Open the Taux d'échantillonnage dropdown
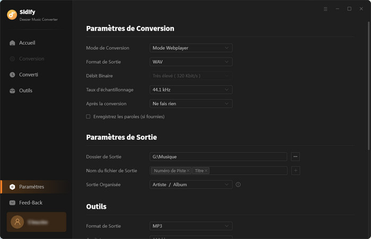371x239 pixels. tap(191, 90)
